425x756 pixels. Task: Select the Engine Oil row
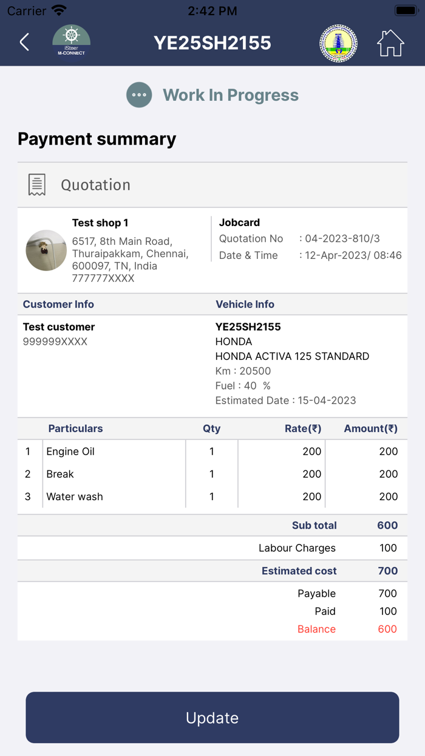pyautogui.click(x=70, y=452)
